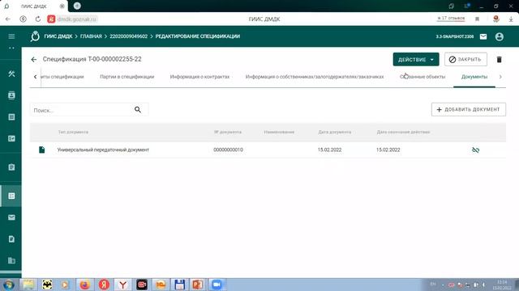The height and width of the screenshot is (291, 519).
Task: Delete specification with trash icon
Action: pos(500,59)
